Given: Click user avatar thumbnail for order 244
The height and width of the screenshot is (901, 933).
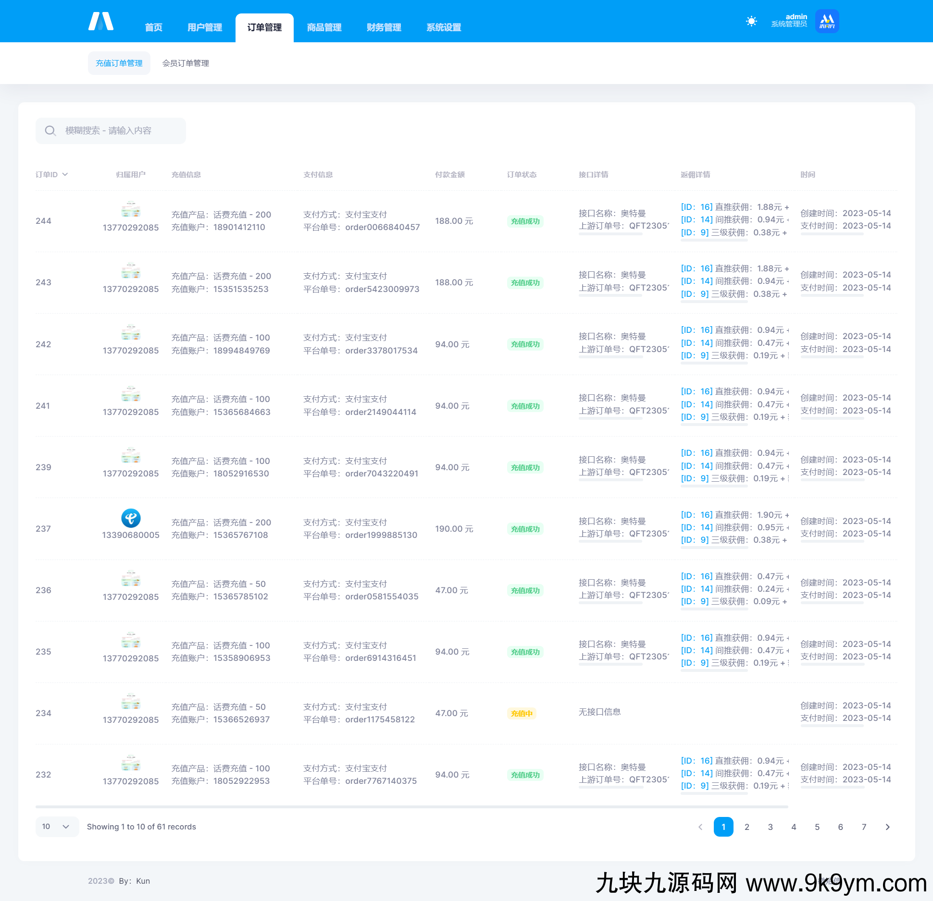Looking at the screenshot, I should tap(131, 210).
